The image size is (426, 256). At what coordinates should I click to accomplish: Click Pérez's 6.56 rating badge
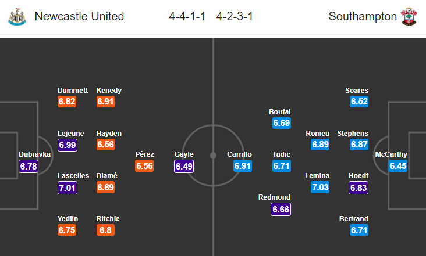click(144, 166)
